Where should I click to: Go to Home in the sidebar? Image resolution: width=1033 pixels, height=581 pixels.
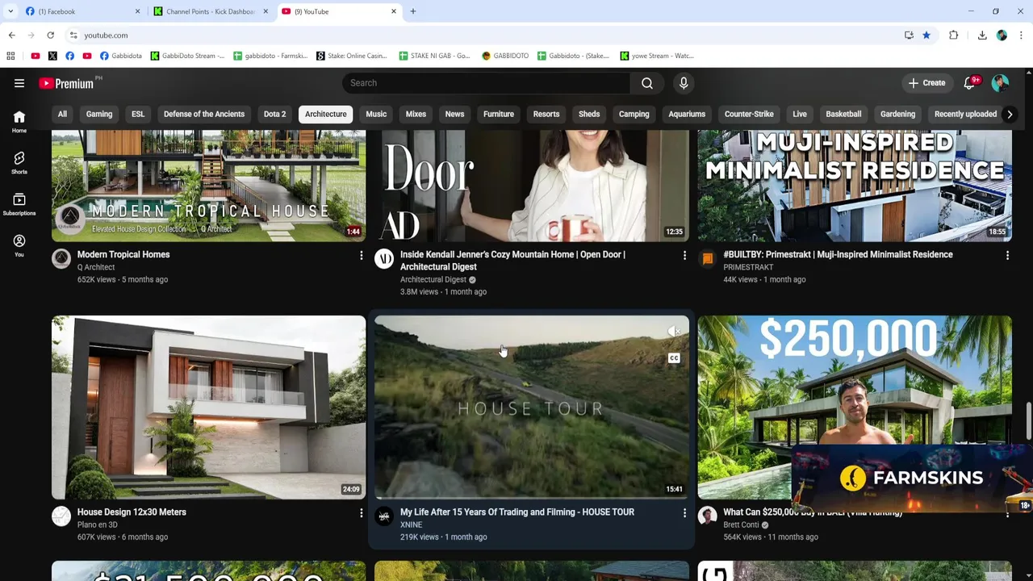(x=19, y=122)
